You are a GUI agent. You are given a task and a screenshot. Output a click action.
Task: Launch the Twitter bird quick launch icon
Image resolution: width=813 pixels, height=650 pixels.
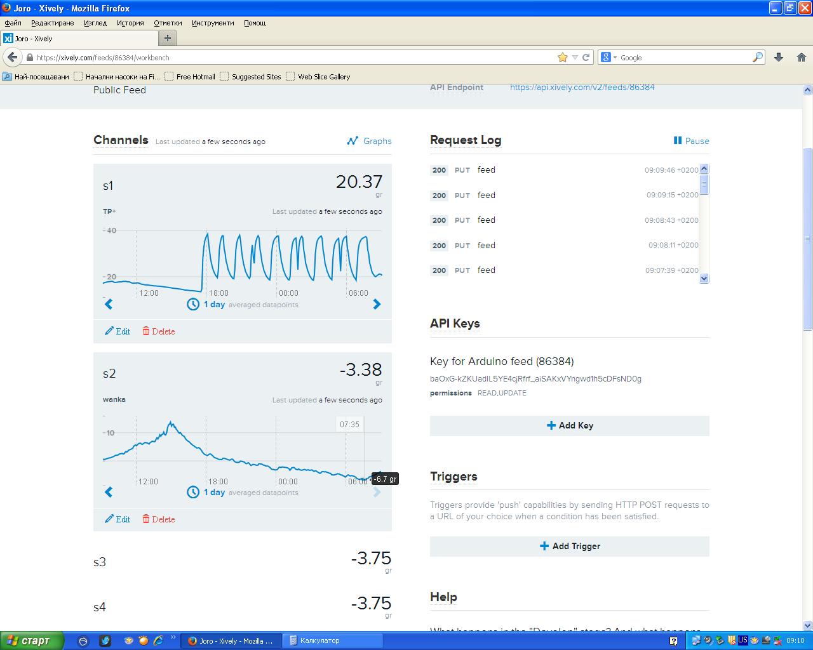(x=105, y=640)
